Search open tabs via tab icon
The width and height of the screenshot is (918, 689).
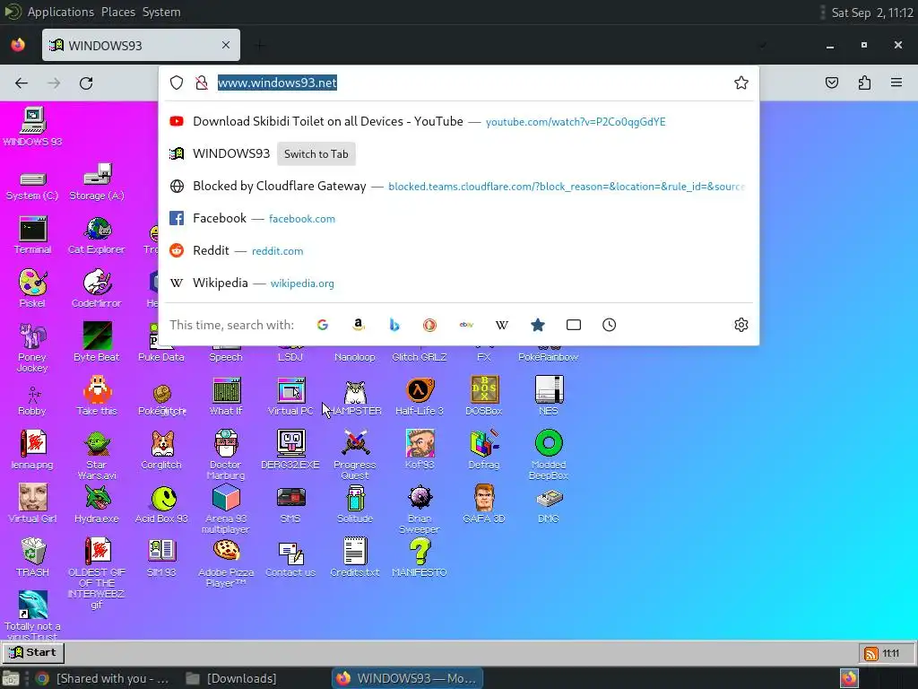[x=574, y=325]
